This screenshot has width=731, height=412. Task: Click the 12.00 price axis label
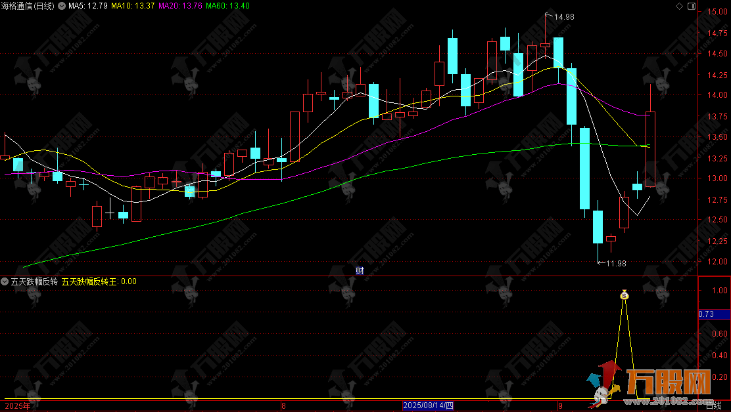[717, 261]
